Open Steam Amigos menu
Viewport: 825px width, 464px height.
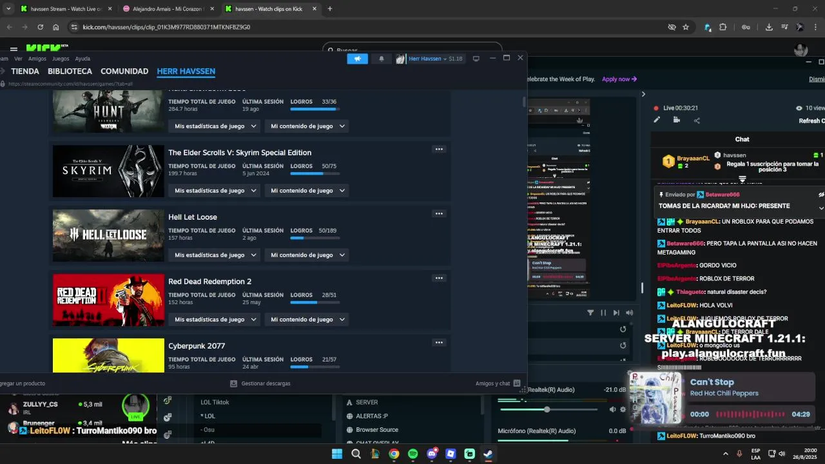[37, 59]
